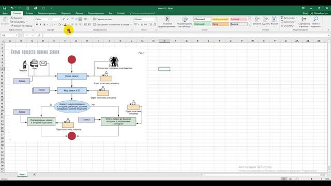Click the Вход sign-in link
The width and height of the screenshot is (331, 186).
(305, 13)
